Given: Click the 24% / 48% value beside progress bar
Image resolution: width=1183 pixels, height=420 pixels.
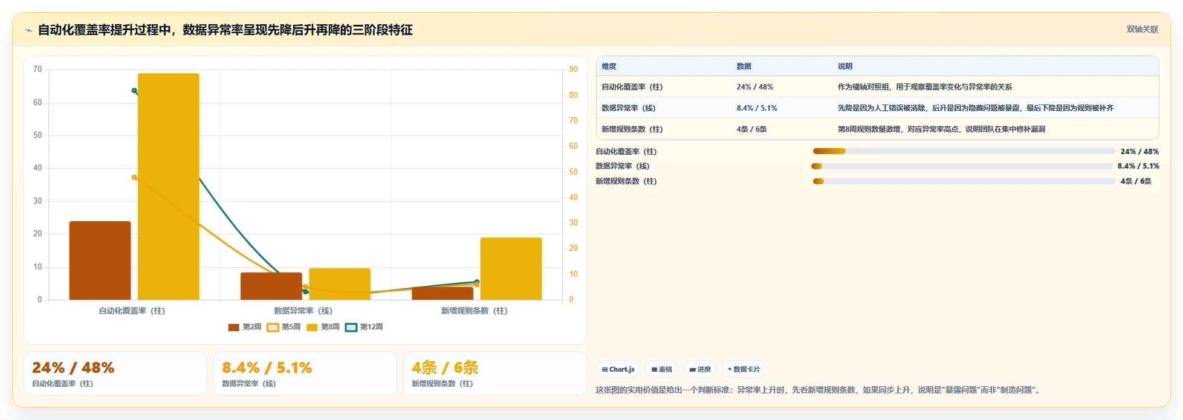Looking at the screenshot, I should 1139,152.
